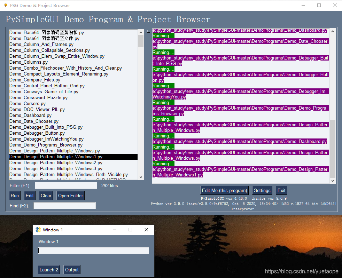
Task: Select Demo_Debugger_Button.py in list
Action: click(x=73, y=133)
